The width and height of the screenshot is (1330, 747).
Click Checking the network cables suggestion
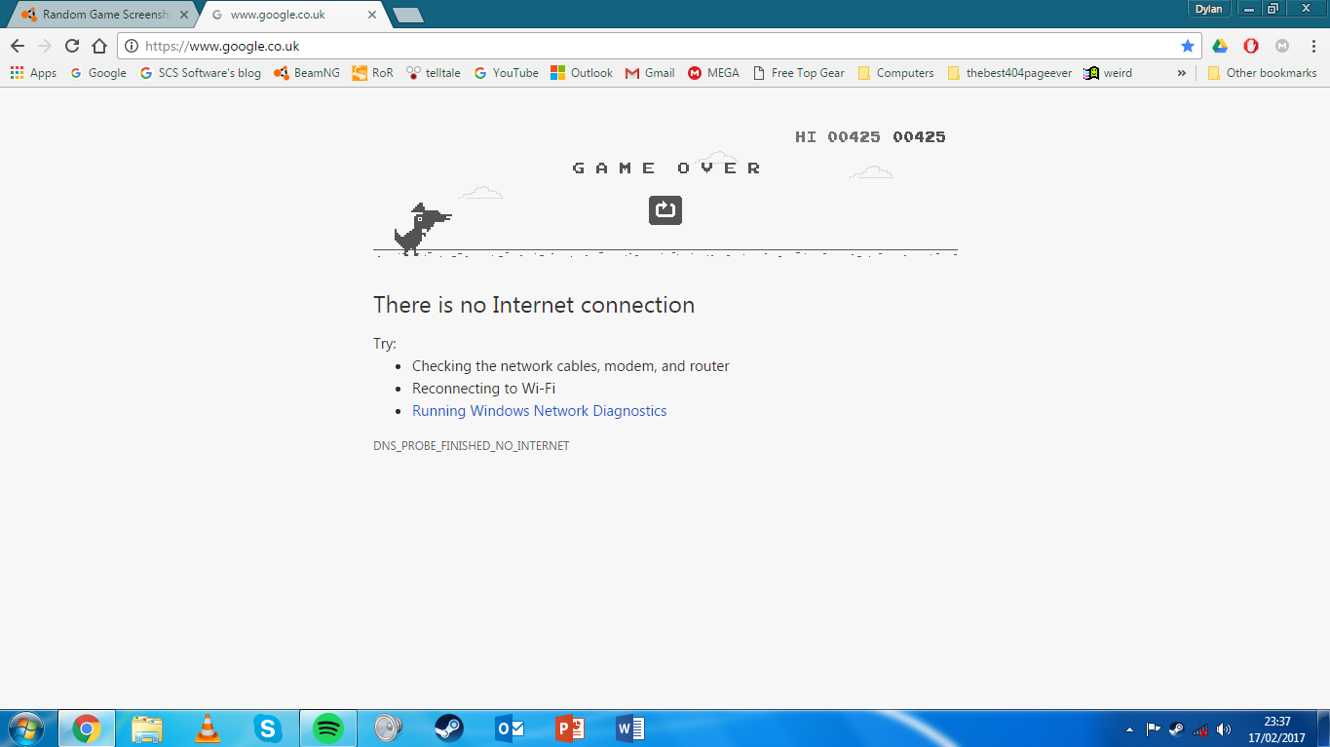(571, 366)
